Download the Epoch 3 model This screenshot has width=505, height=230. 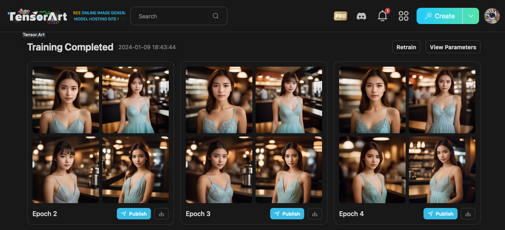315,214
